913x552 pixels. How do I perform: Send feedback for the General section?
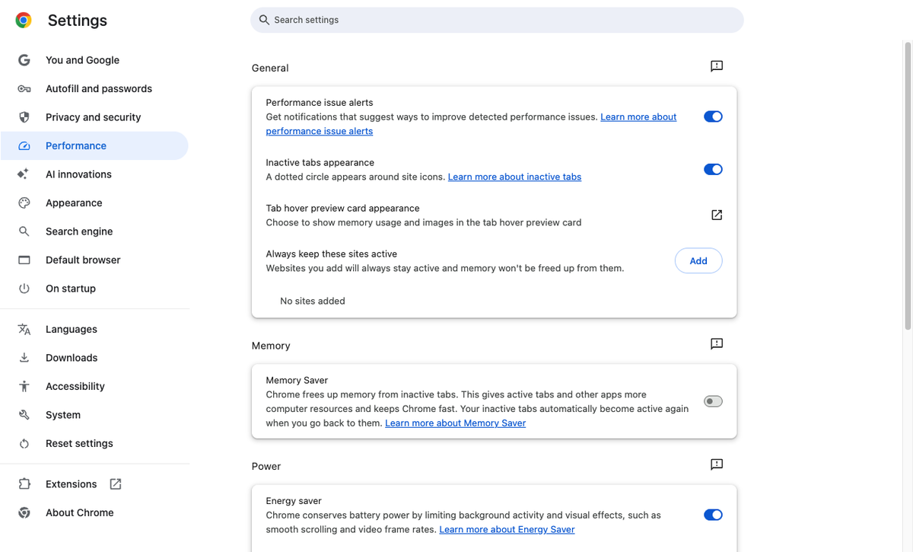point(717,67)
